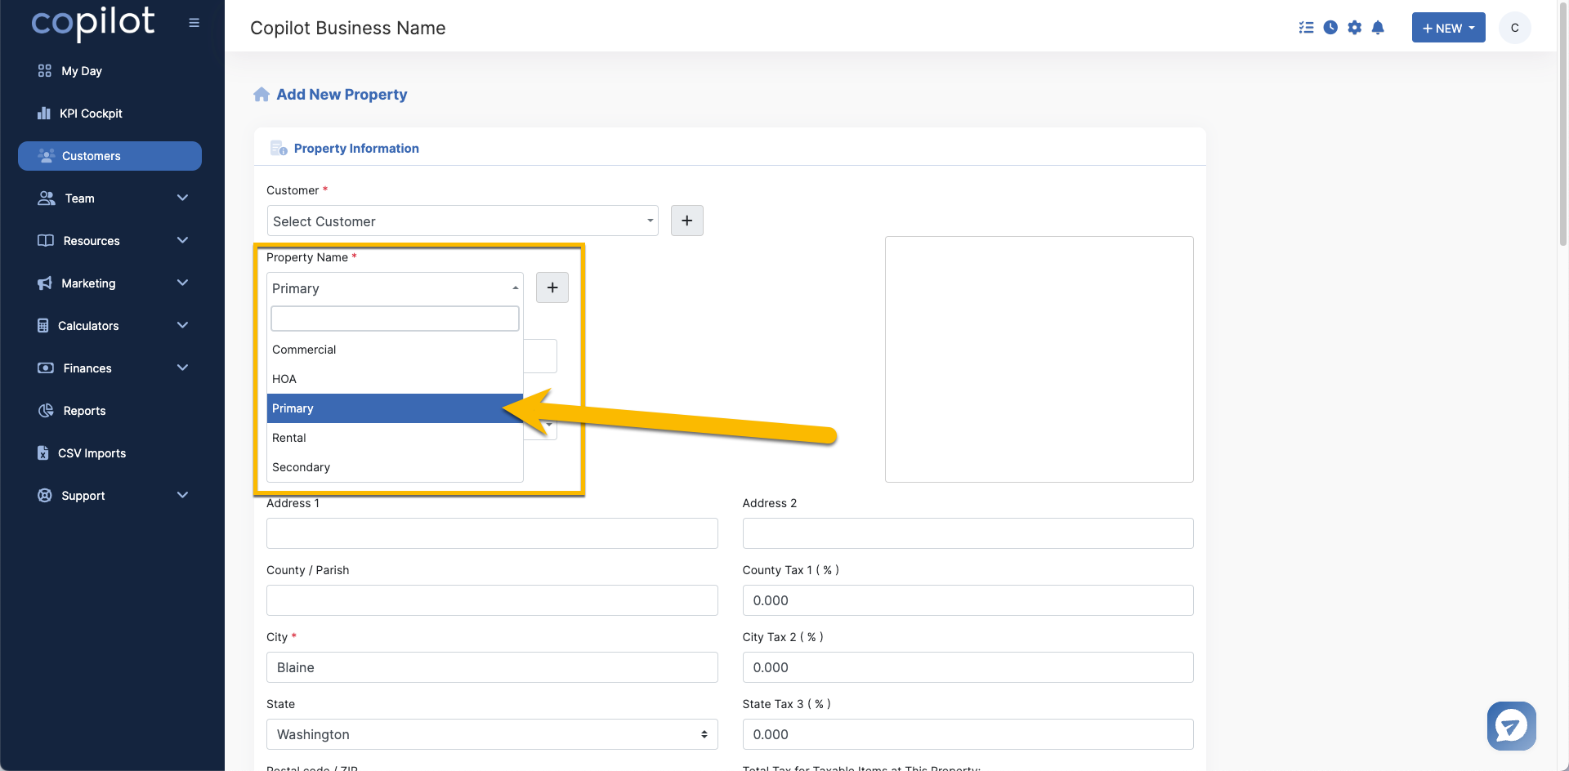Select HOA from the property name list

point(395,379)
